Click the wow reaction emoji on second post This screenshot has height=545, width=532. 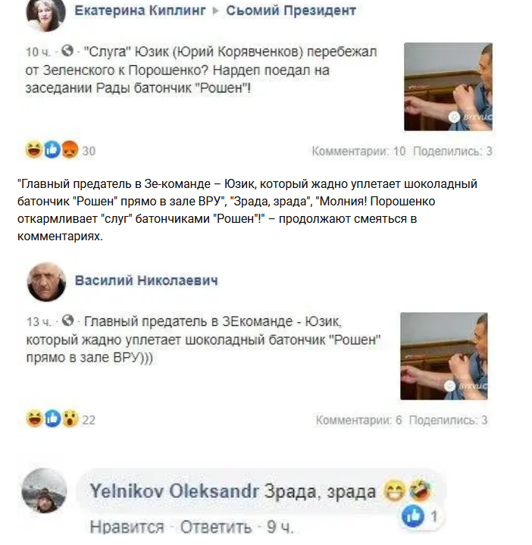70,418
